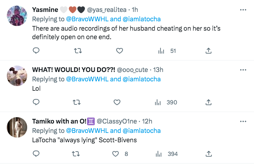Reply to Yasmine's tweet about audio recordings
254x164 pixels.
[x=36, y=51]
